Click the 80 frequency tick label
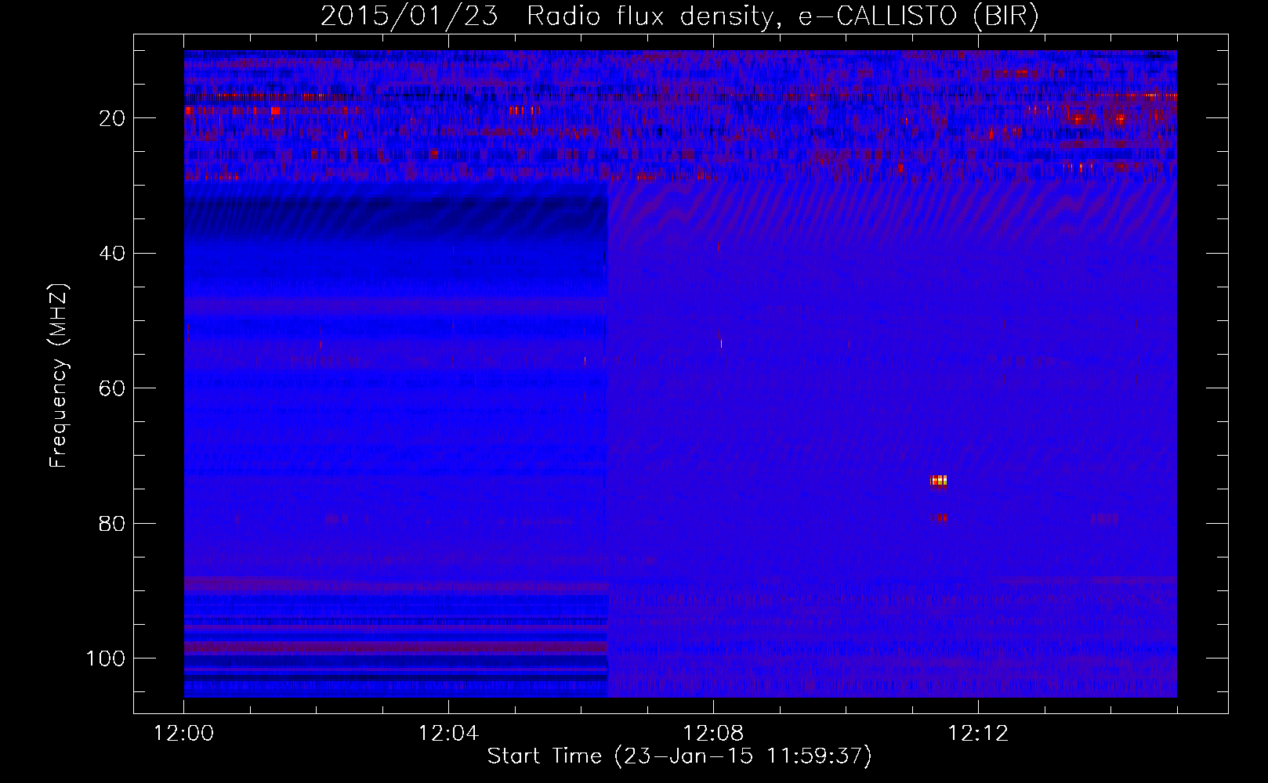 tap(112, 523)
